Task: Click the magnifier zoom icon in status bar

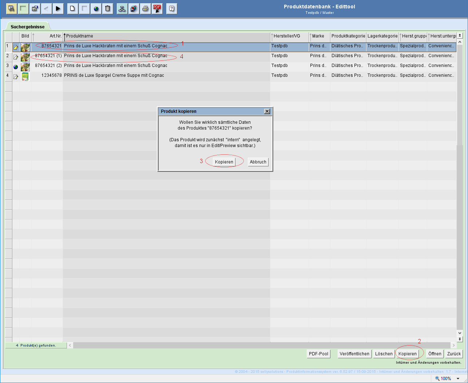Action: (437, 379)
